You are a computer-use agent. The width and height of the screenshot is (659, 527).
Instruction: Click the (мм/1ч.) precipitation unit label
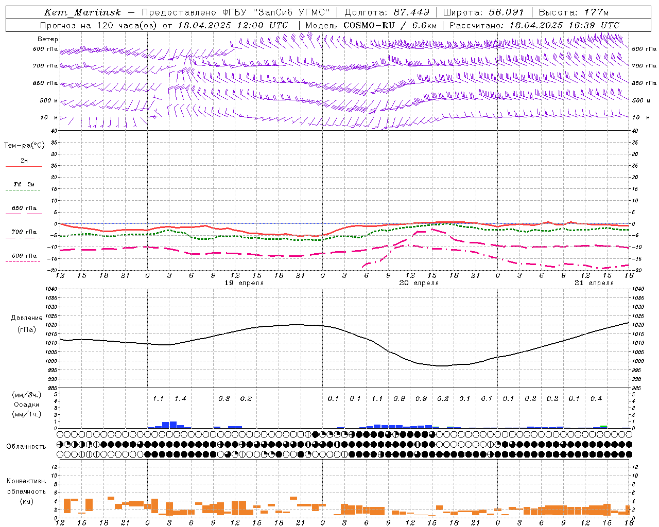click(x=27, y=414)
